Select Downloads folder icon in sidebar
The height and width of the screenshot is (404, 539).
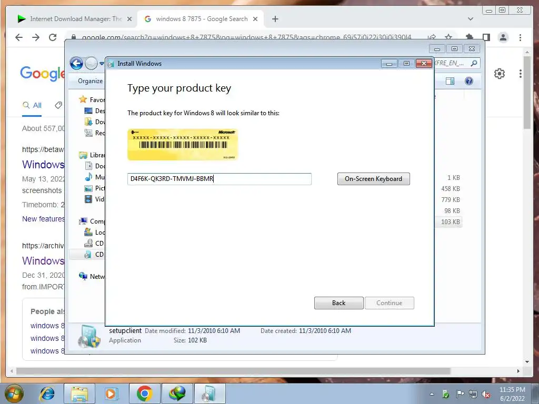(88, 122)
